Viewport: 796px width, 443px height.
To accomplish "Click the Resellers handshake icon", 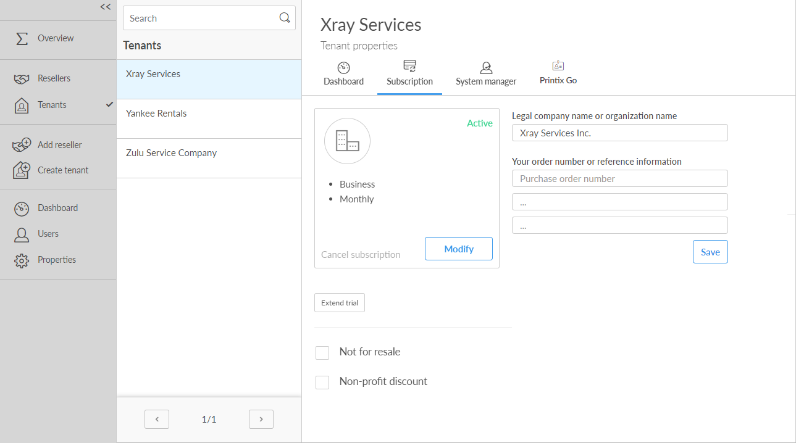I will click(x=22, y=79).
